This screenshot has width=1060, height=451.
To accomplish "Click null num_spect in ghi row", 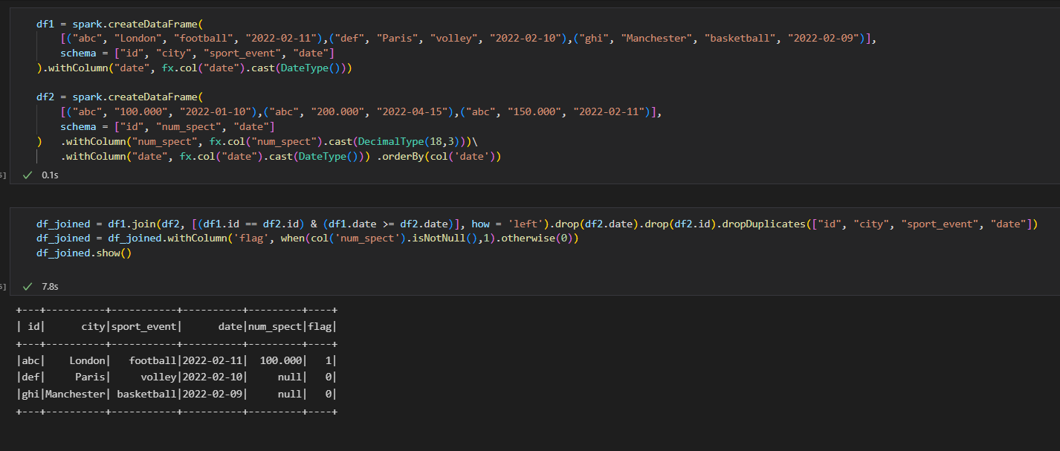I will 291,395.
